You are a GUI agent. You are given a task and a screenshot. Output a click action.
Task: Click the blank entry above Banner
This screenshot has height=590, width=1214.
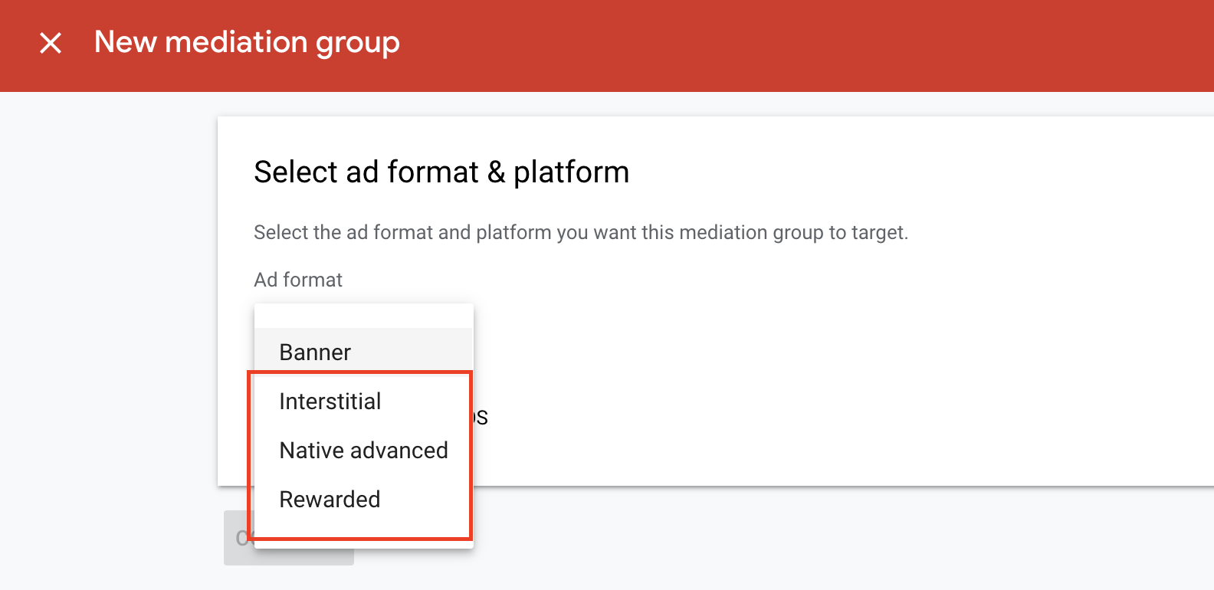[364, 316]
